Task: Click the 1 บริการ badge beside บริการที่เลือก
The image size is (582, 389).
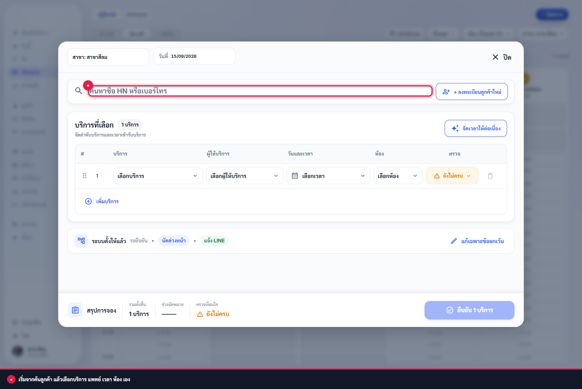Action: click(130, 124)
